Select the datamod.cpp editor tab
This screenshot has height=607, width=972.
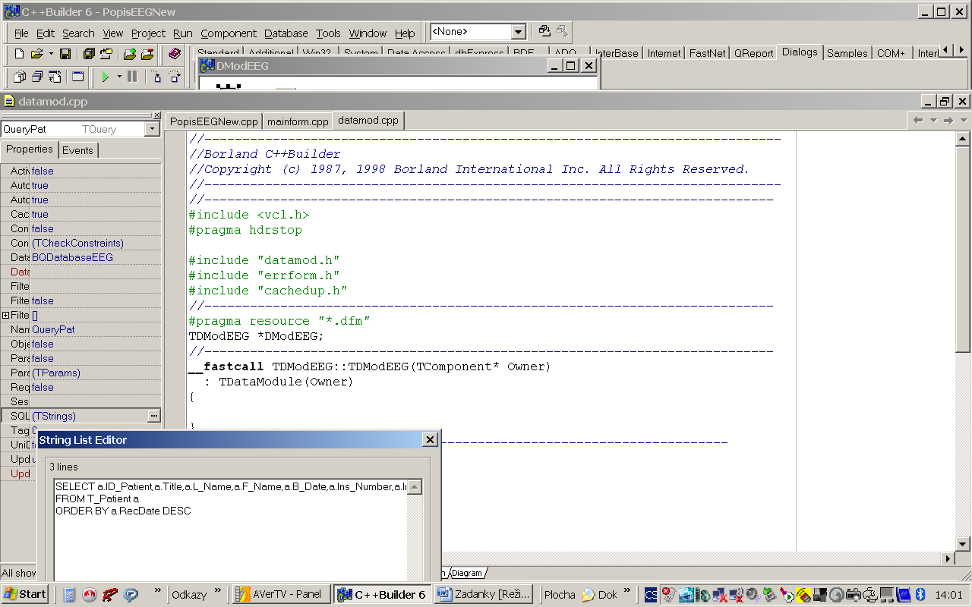[368, 120]
